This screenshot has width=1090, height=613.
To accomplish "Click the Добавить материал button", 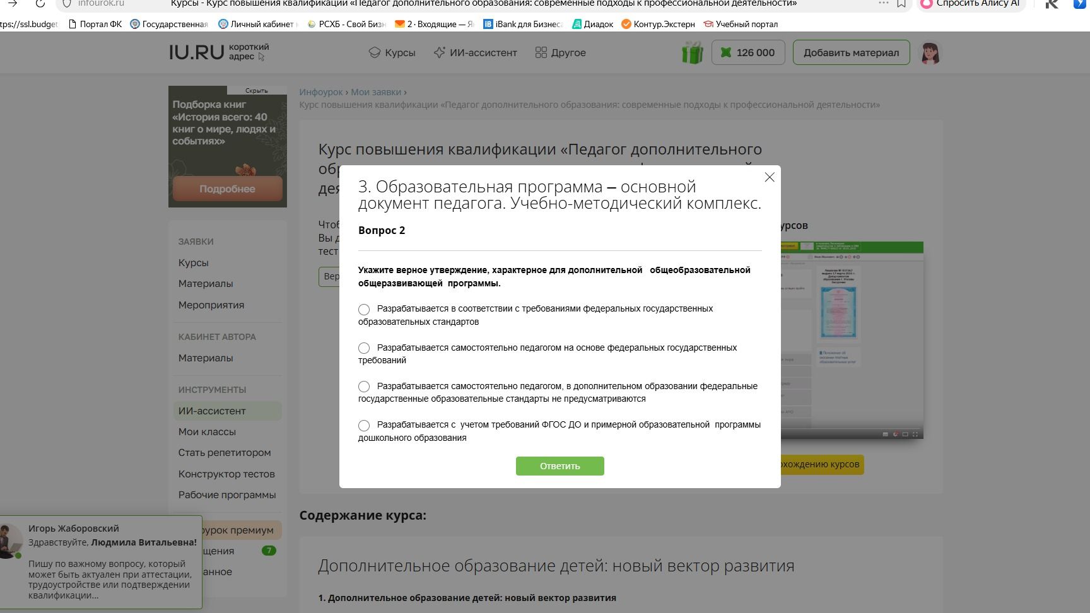I will (851, 52).
